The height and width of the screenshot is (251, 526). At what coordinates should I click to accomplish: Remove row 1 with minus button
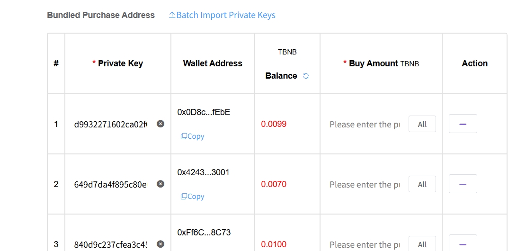click(x=463, y=124)
